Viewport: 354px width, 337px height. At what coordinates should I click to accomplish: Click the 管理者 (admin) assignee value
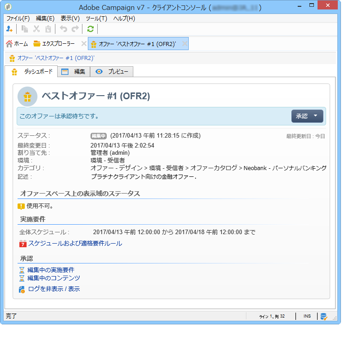110,153
